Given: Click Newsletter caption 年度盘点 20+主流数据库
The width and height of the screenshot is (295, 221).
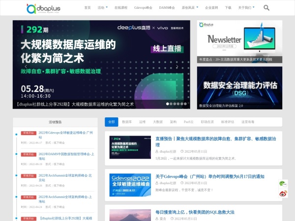Looking at the screenshot, I should point(236,59).
